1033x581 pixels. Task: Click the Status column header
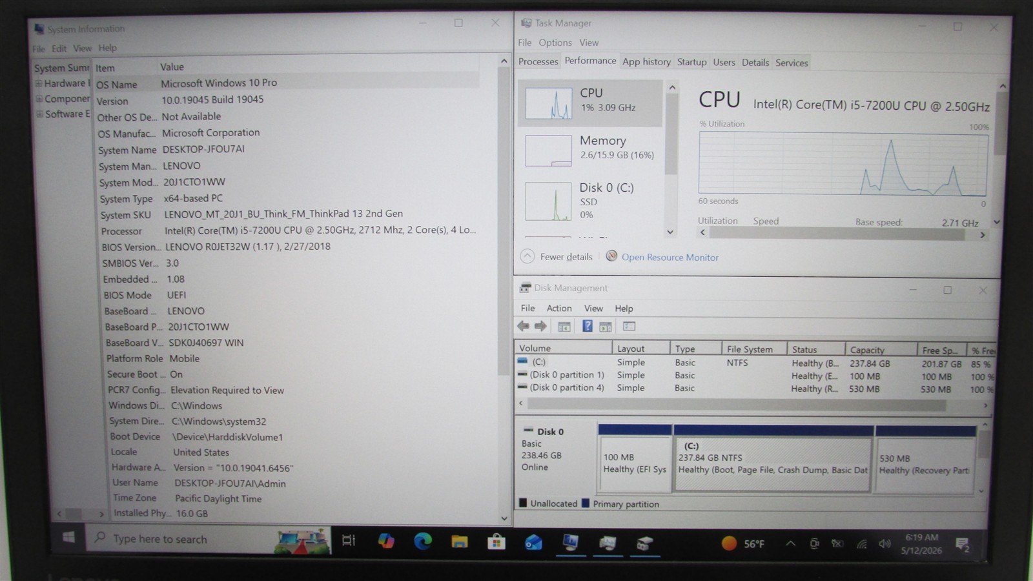[815, 349]
